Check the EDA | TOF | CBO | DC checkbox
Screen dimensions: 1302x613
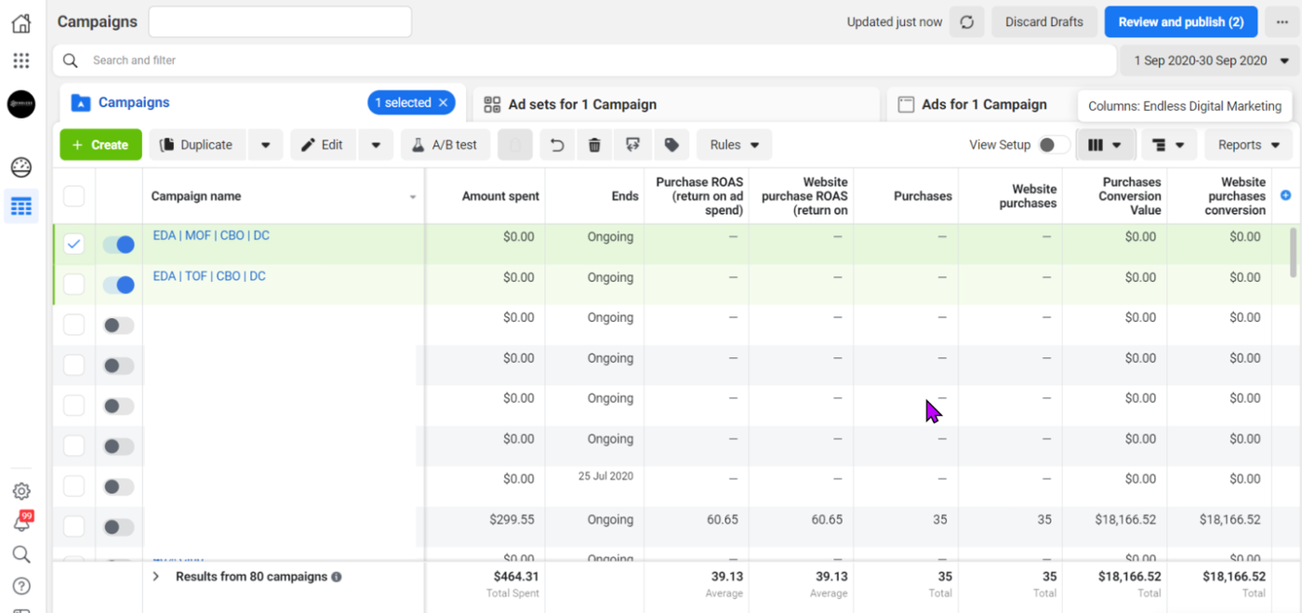click(73, 285)
